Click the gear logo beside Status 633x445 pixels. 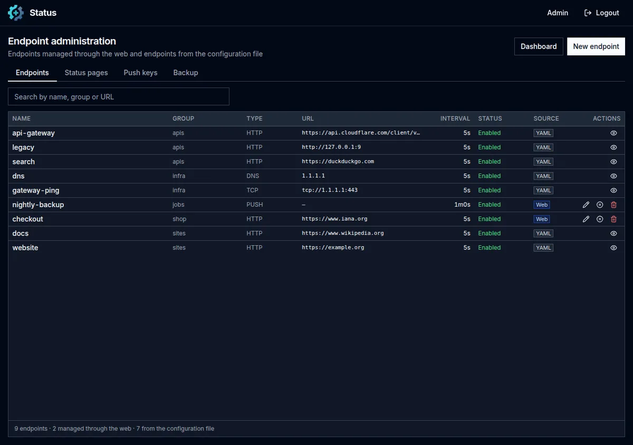pyautogui.click(x=16, y=13)
